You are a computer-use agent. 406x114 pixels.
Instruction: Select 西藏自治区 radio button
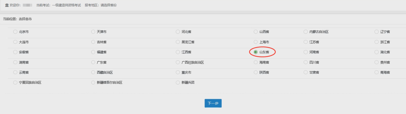[x=93, y=72]
